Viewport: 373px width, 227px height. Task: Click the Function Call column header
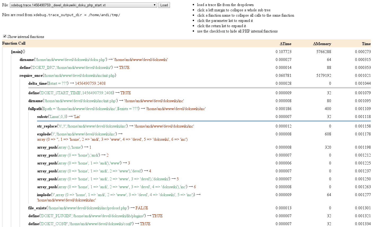coord(14,43)
